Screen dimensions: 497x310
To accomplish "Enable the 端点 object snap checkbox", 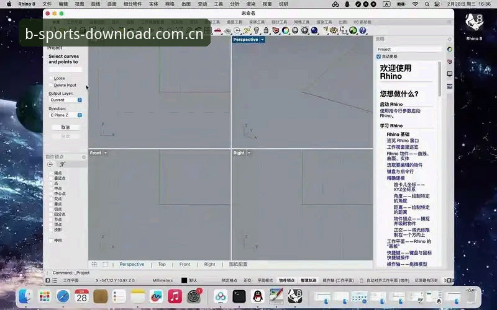I will 51,173.
